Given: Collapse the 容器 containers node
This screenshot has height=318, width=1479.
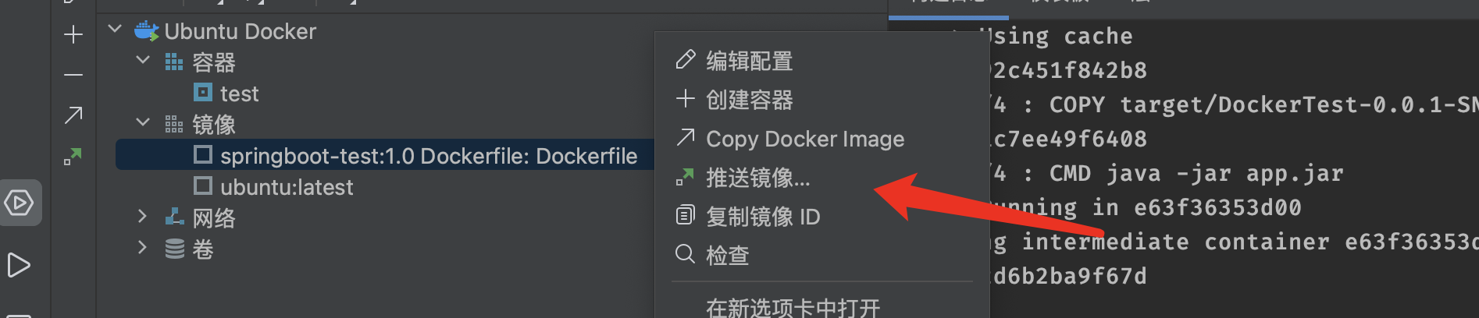Looking at the screenshot, I should [143, 60].
